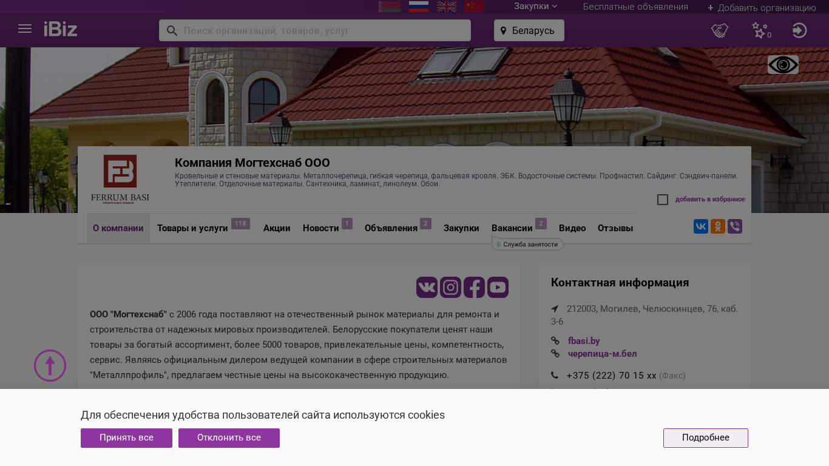Switch to Chinese language flag
This screenshot has height=466, width=829.
point(475,7)
